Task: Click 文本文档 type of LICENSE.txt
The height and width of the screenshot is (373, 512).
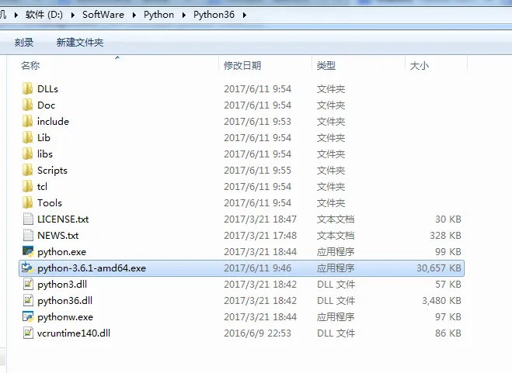Action: click(x=336, y=219)
